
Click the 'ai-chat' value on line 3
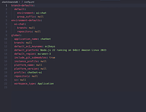[41, 13]
